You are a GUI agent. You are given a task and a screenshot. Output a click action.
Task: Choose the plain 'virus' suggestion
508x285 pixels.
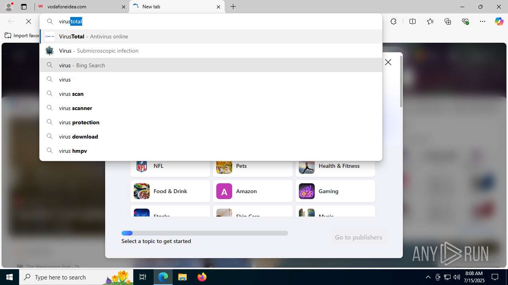click(211, 80)
